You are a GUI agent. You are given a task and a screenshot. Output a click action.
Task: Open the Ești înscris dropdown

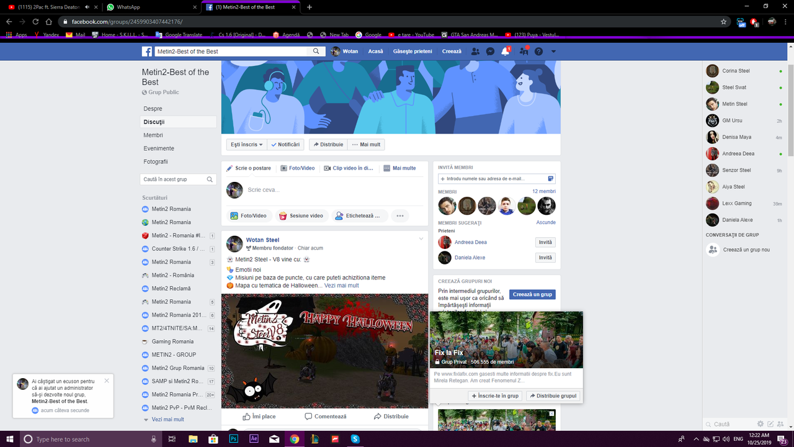(246, 144)
